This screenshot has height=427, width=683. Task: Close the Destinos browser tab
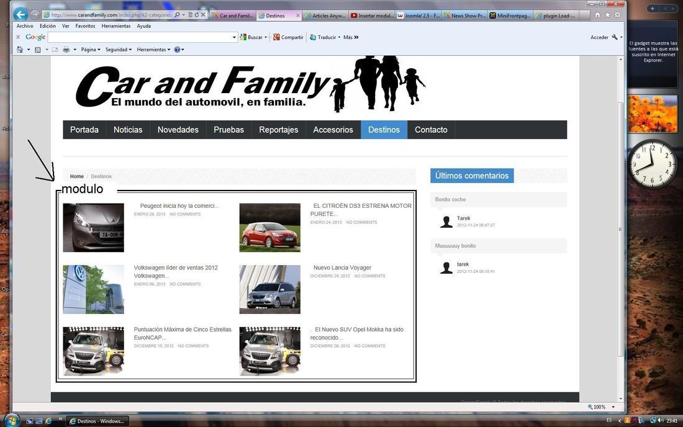tap(298, 16)
